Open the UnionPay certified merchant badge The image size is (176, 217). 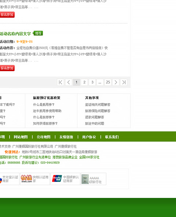click(65, 179)
